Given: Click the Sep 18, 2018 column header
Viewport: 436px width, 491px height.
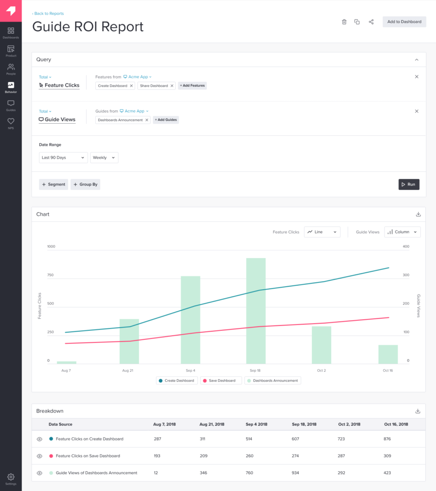Looking at the screenshot, I should [304, 424].
